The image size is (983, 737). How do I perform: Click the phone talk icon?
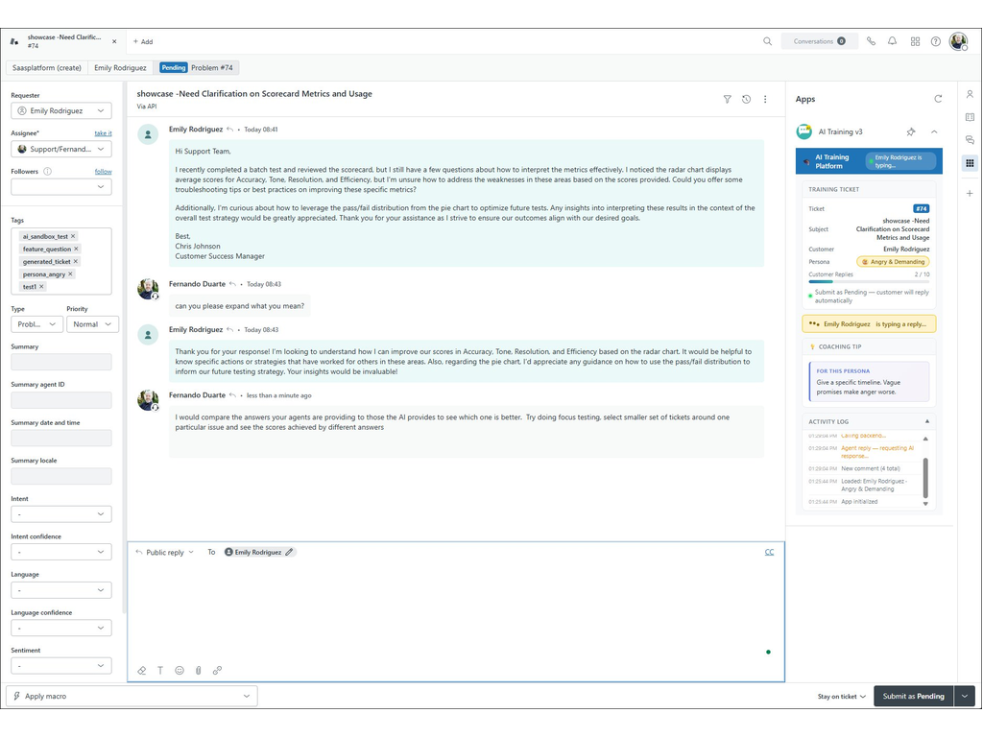[x=871, y=41]
